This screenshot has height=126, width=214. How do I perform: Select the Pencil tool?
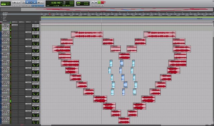point(42,2)
